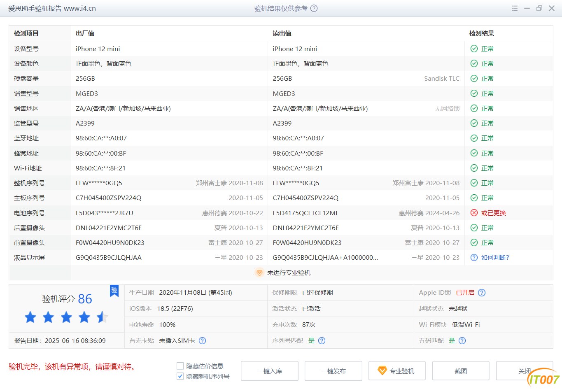Click green check icon in Wi-Fi地址 row

[474, 168]
